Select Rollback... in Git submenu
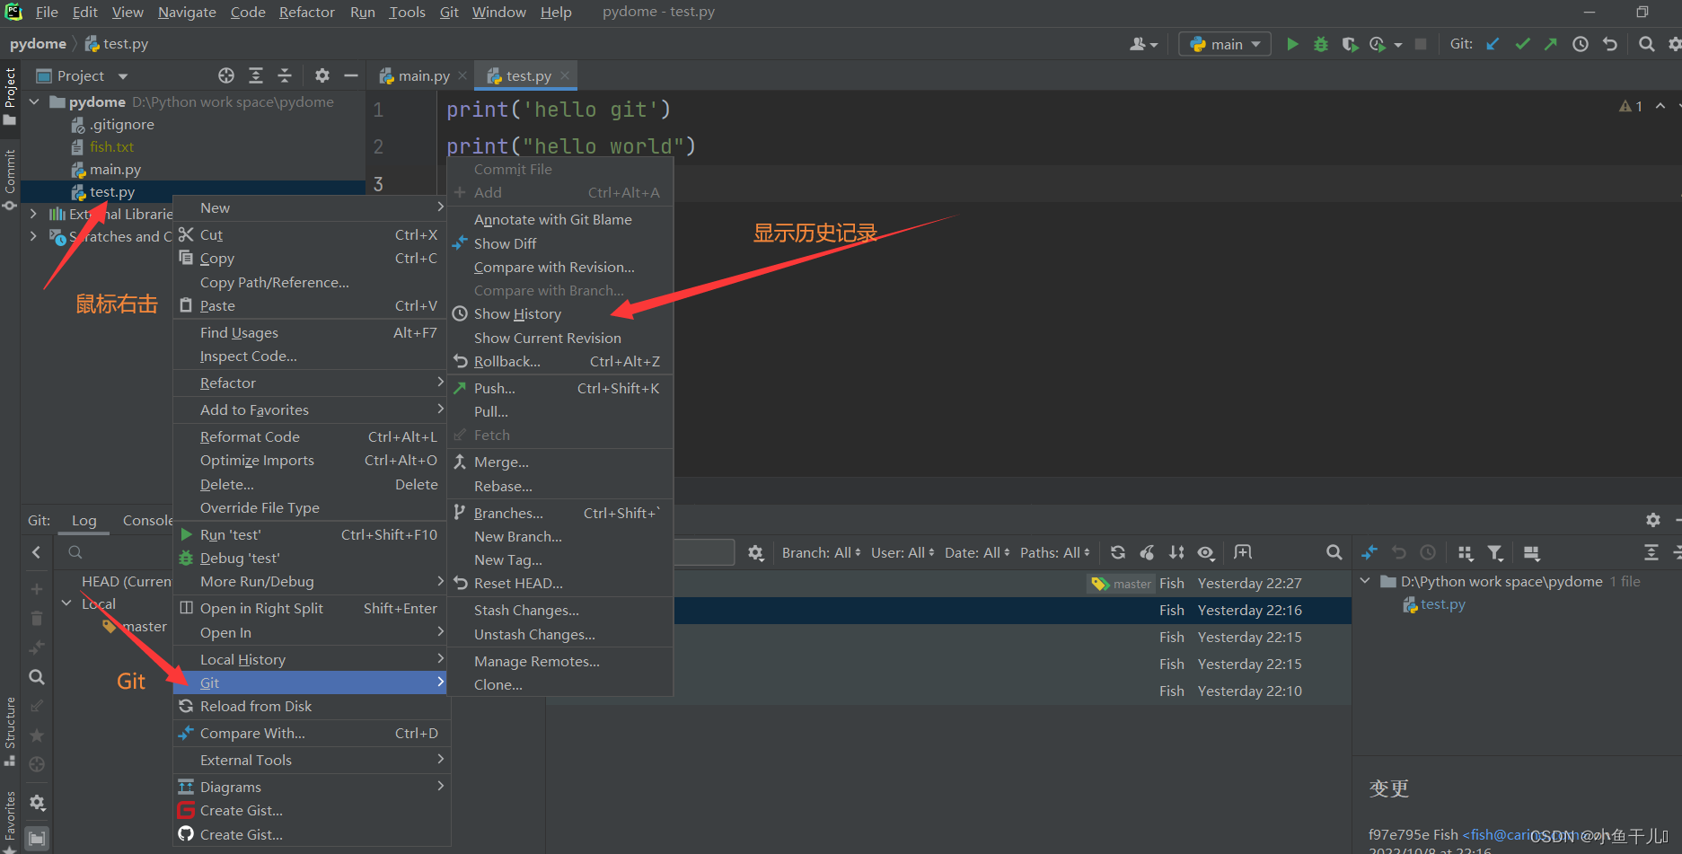This screenshot has width=1682, height=854. point(560,361)
